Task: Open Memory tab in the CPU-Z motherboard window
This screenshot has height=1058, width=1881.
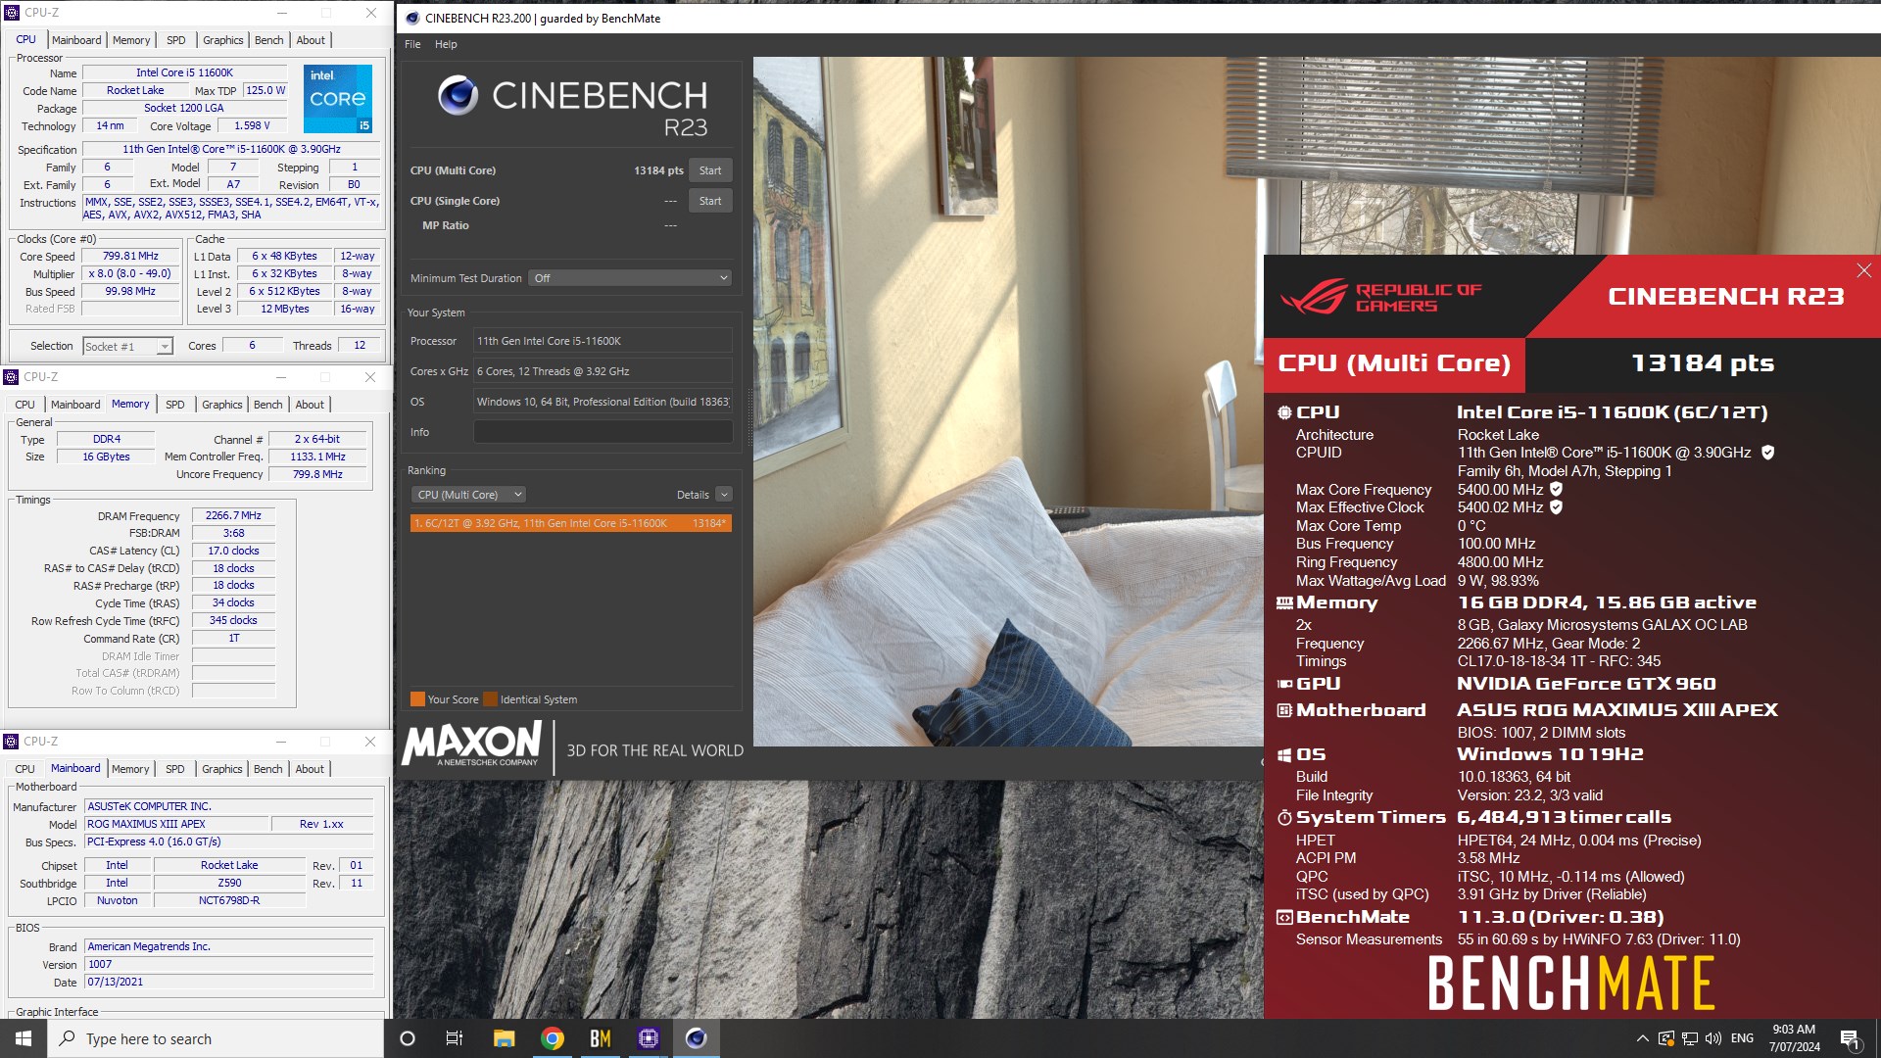Action: point(130,769)
